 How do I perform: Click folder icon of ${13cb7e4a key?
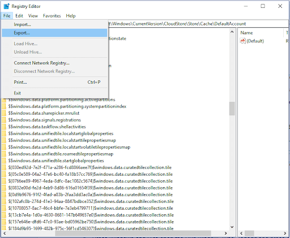(4, 215)
